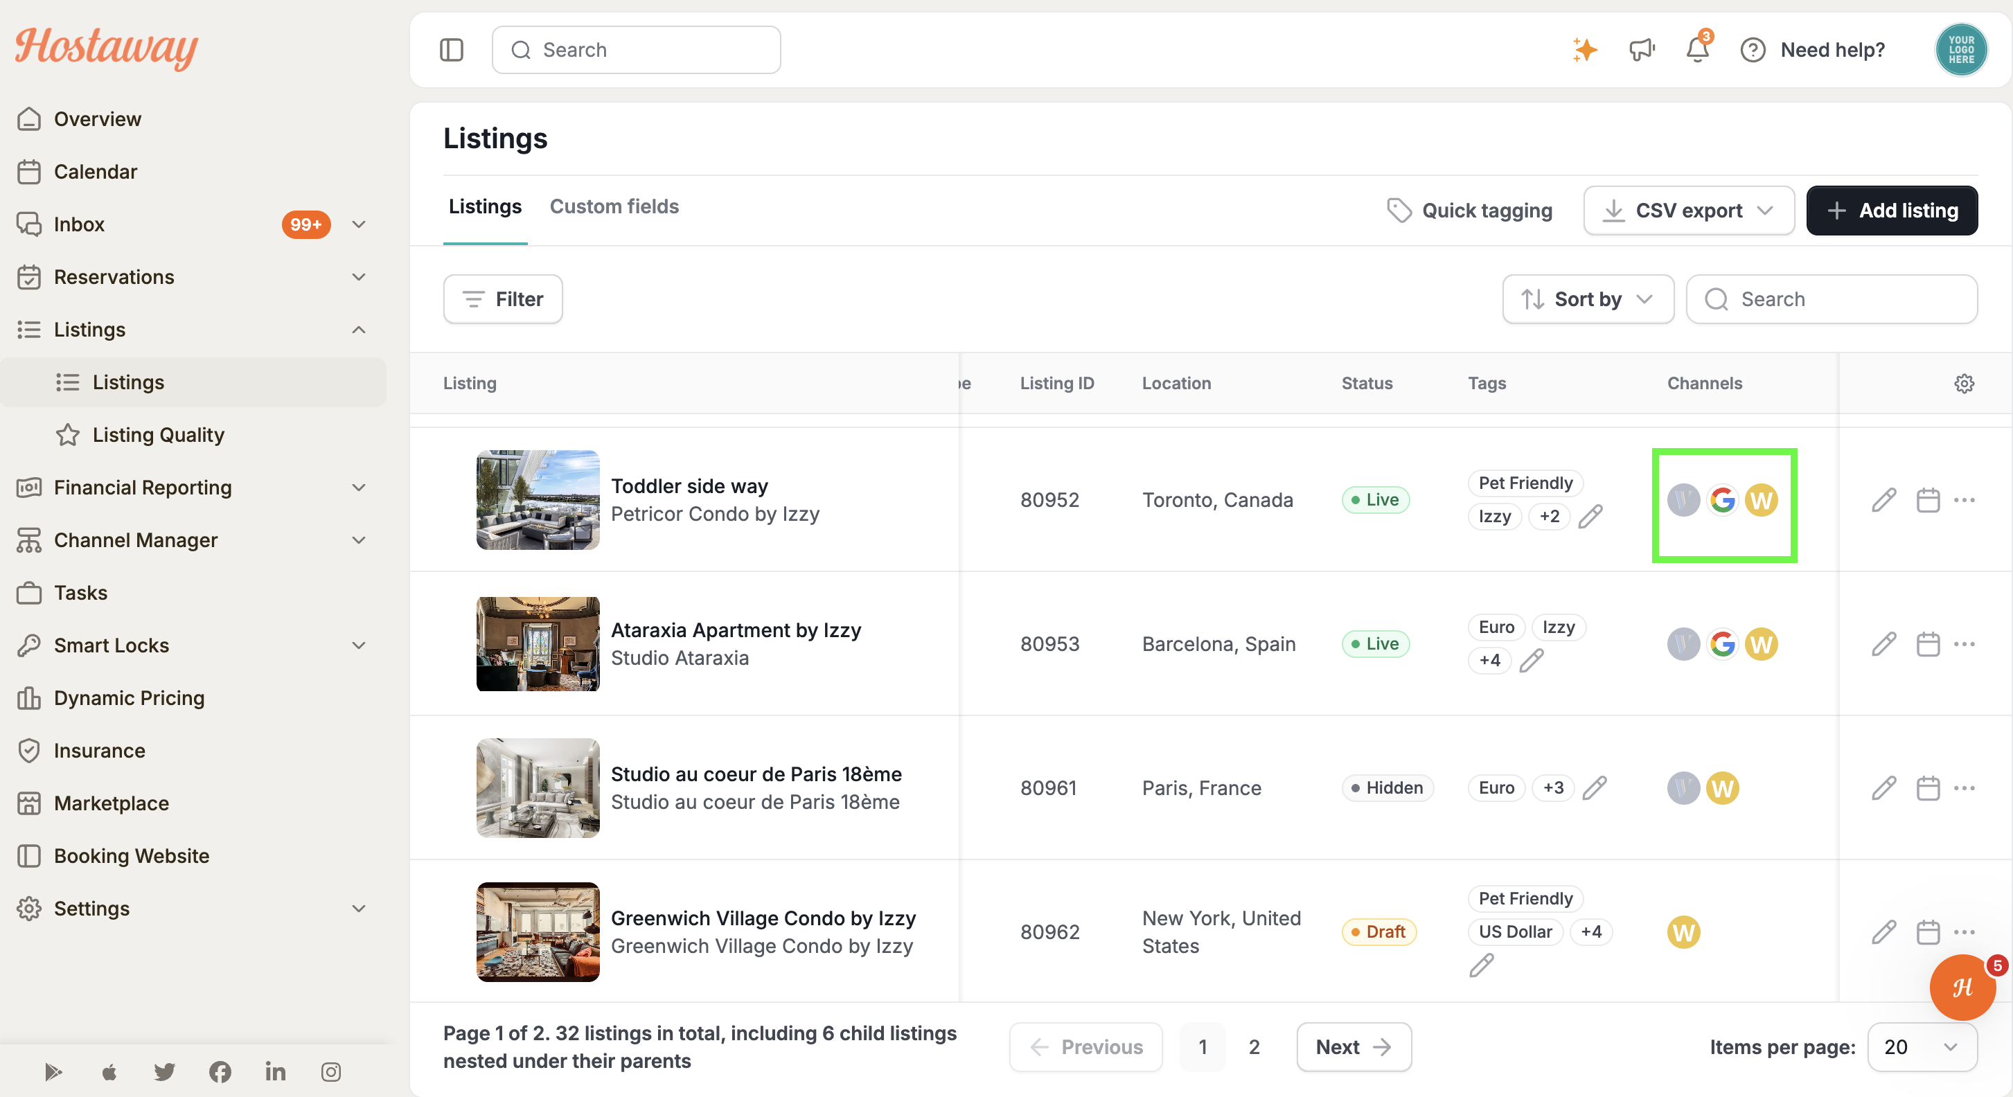Open more options for Greenwich Village Condo
Image resolution: width=2013 pixels, height=1097 pixels.
point(1964,932)
